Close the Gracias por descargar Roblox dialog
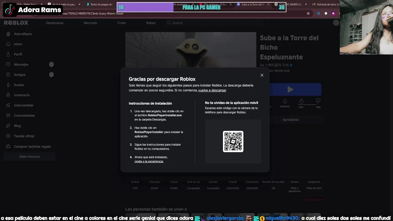393x221 pixels. [x=262, y=75]
